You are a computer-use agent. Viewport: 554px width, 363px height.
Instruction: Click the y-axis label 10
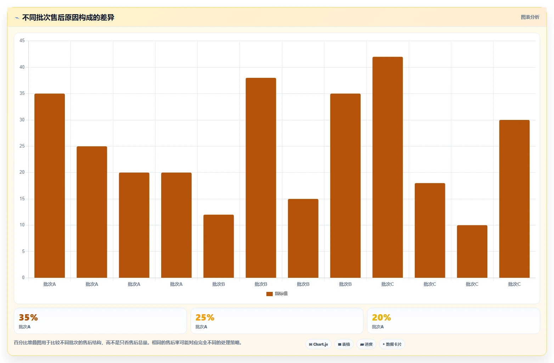point(22,225)
